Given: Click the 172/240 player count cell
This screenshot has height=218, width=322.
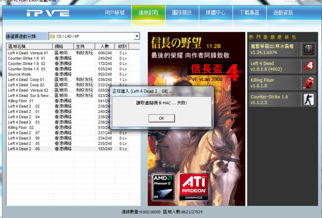Looking at the screenshot, I should pos(105,64).
